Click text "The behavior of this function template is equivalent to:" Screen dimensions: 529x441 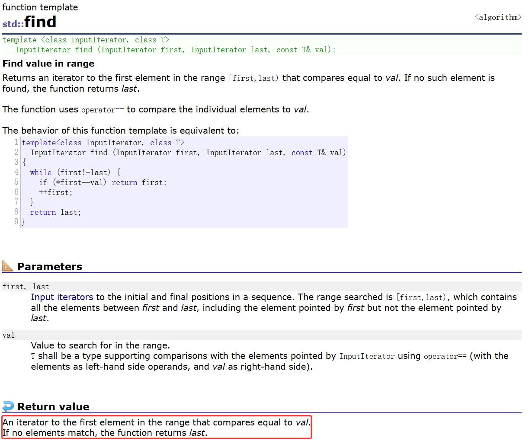coord(121,131)
